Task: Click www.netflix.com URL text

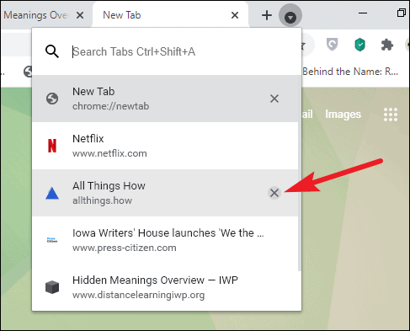Action: 109,153
